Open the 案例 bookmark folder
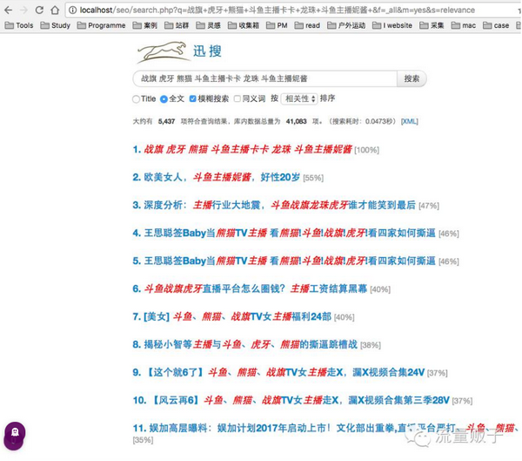The height and width of the screenshot is (461, 522). (x=144, y=25)
